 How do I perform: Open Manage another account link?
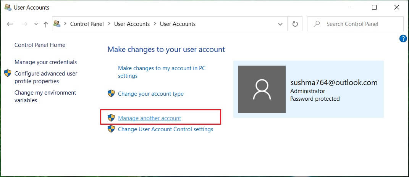[x=150, y=118]
